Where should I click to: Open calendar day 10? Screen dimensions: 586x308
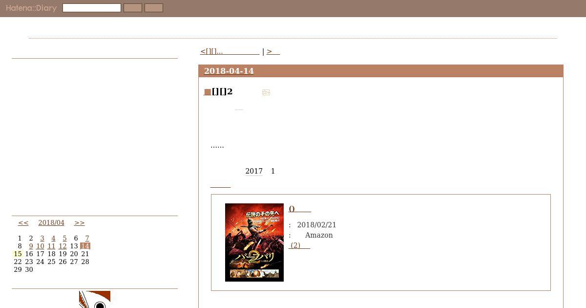(x=40, y=246)
